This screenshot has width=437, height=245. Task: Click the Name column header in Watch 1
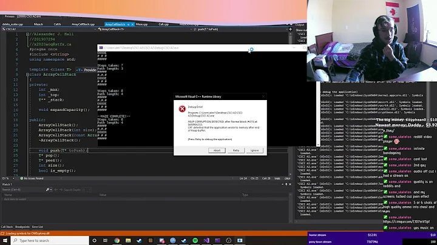(8, 195)
